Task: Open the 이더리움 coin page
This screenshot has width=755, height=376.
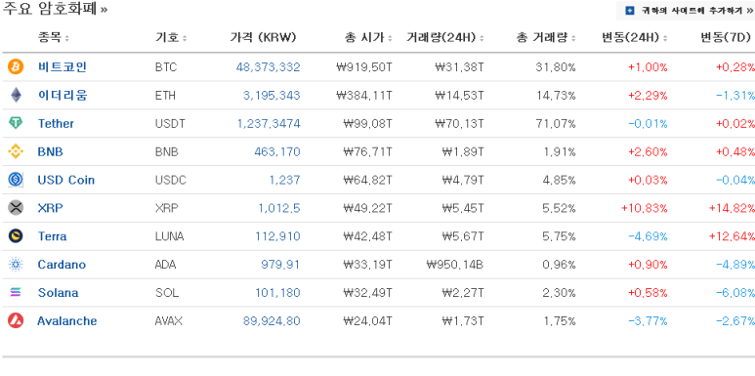Action: coord(63,95)
